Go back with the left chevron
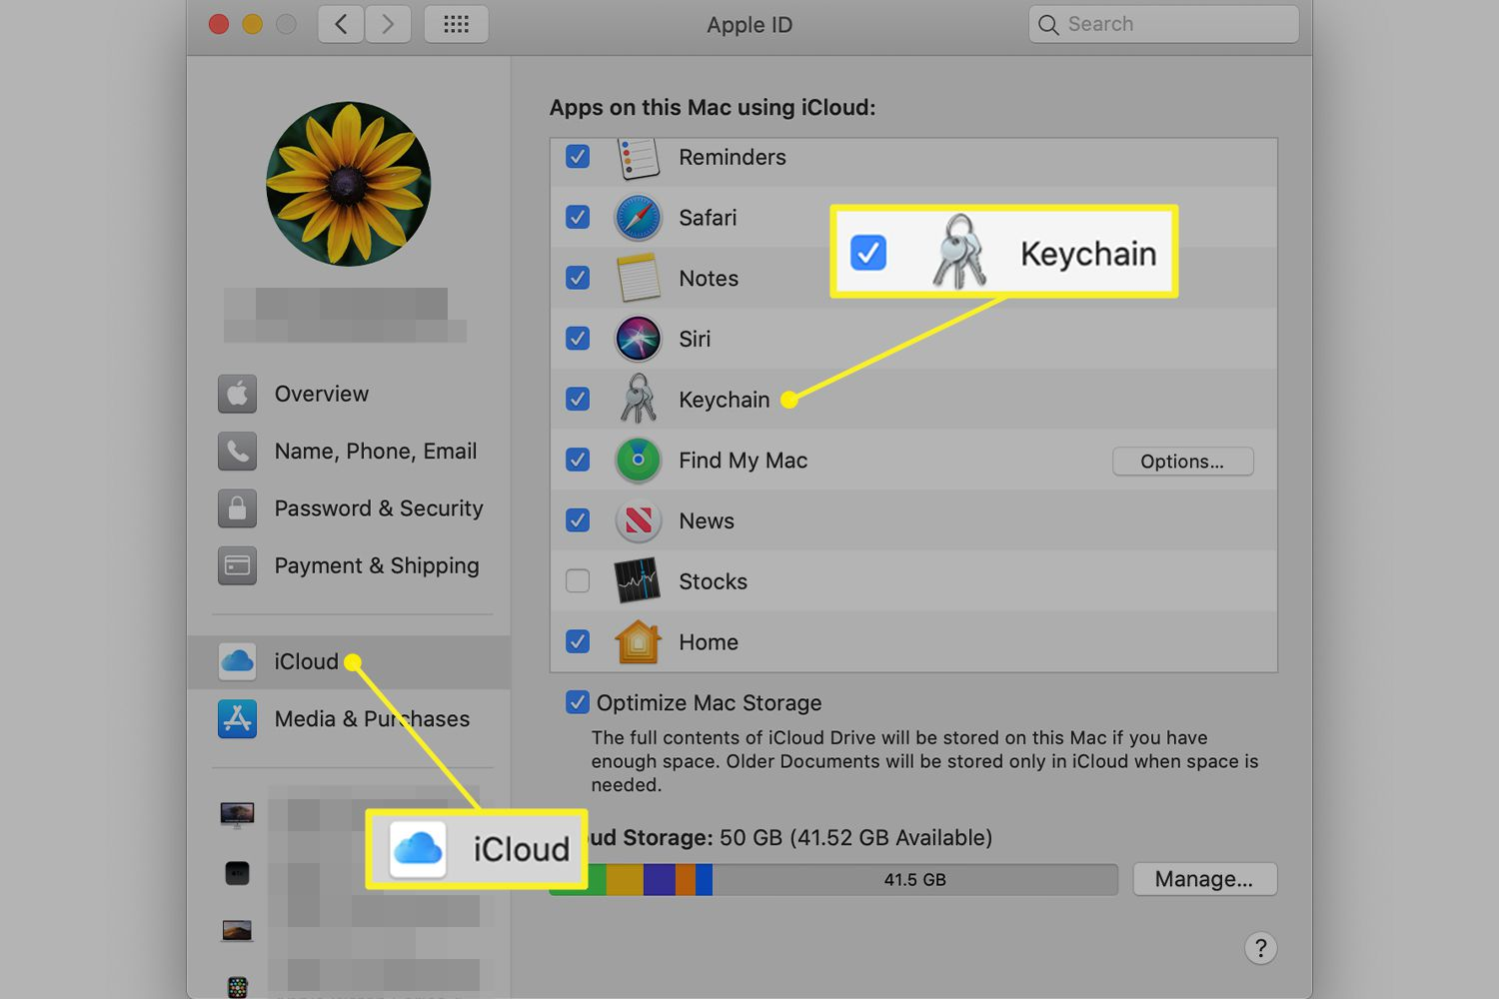 point(341,24)
